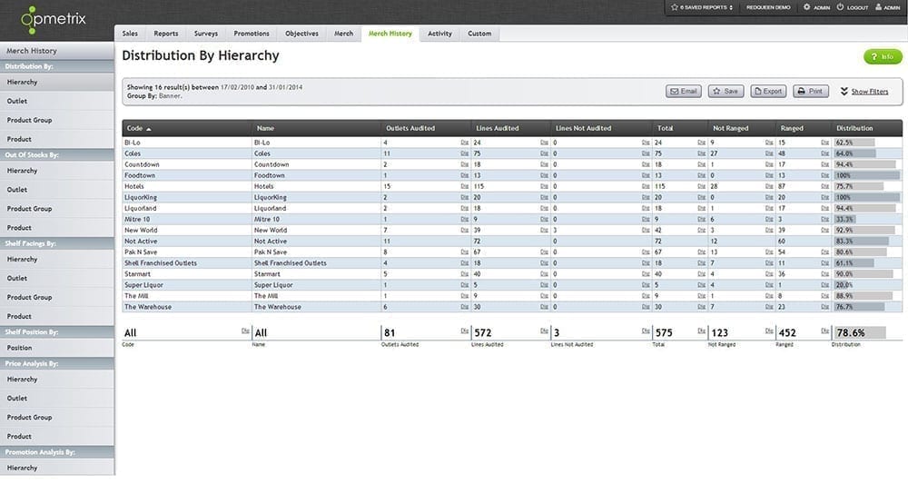Open the Surveys tab

tap(206, 34)
